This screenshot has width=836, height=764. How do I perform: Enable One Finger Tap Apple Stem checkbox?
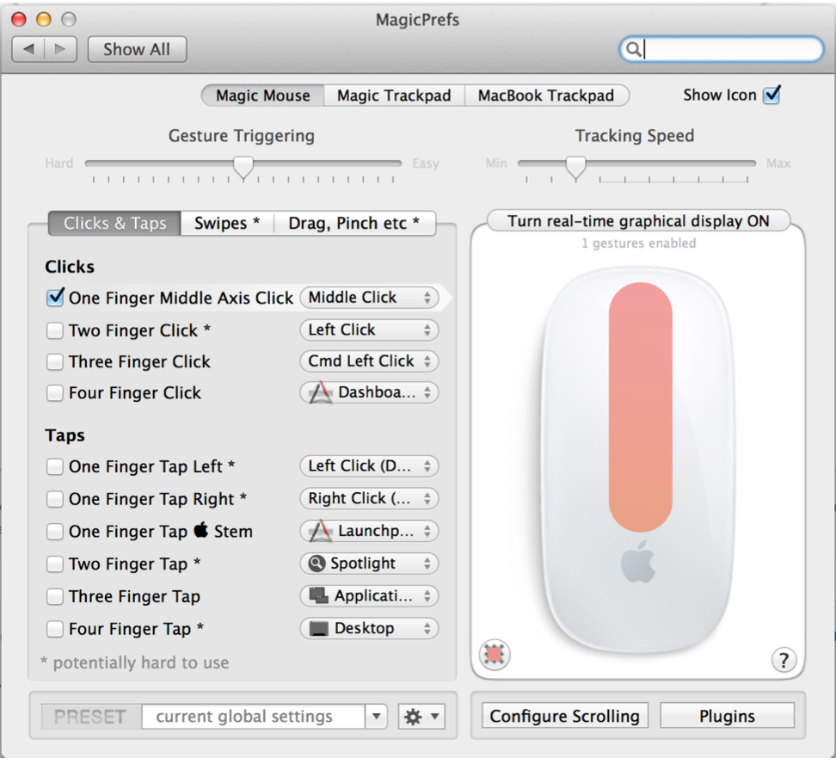pos(55,532)
